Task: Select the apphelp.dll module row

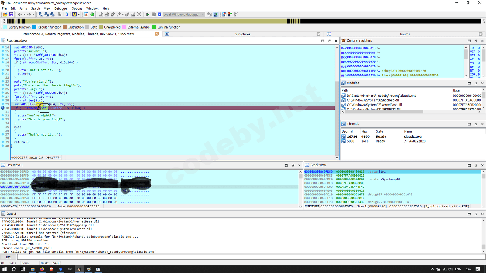Action: [x=412, y=100]
